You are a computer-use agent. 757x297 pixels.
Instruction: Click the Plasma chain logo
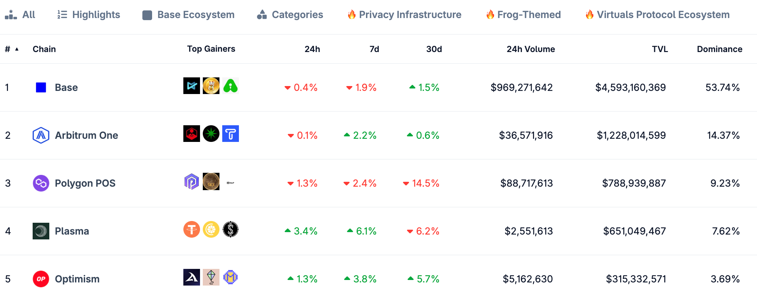click(41, 231)
